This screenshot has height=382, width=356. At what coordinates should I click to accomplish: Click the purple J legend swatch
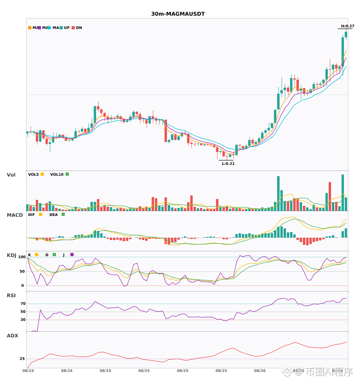pyautogui.click(x=72, y=255)
